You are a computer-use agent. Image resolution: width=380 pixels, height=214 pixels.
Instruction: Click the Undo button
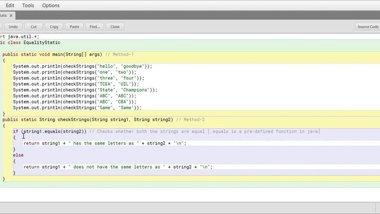point(13,27)
